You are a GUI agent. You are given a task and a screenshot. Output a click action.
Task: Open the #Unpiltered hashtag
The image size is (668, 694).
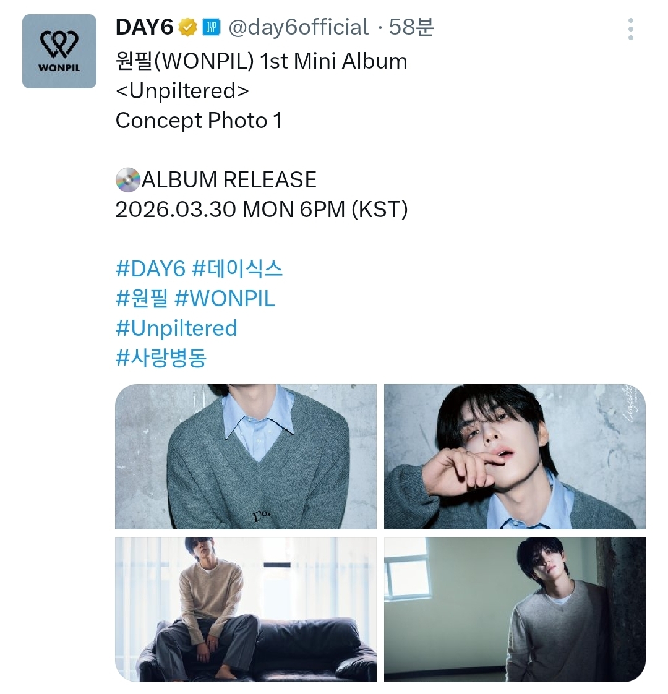coord(176,328)
